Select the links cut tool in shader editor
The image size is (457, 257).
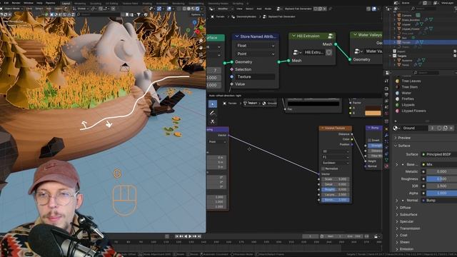coord(213,121)
